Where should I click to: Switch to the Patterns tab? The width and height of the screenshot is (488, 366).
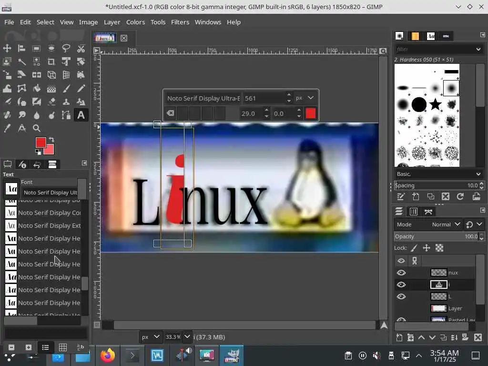[x=415, y=36]
